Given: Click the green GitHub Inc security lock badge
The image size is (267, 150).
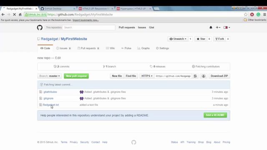Looking at the screenshot, I should [35, 15].
